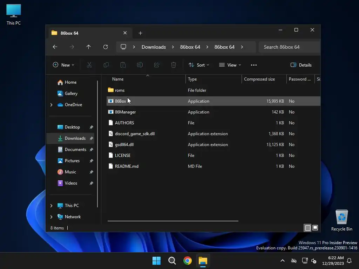
Task: Open the Sort dropdown
Action: coord(198,65)
